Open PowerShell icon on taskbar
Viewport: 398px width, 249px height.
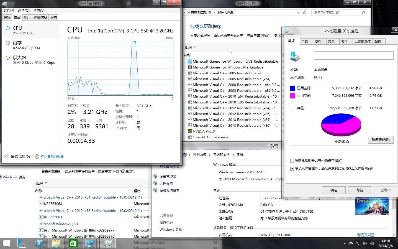click(x=39, y=243)
